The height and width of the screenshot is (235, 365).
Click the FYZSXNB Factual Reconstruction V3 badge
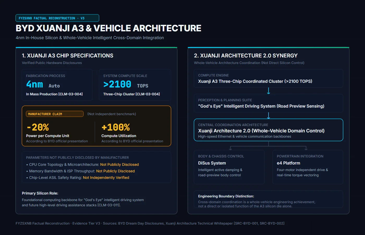[x=57, y=18]
